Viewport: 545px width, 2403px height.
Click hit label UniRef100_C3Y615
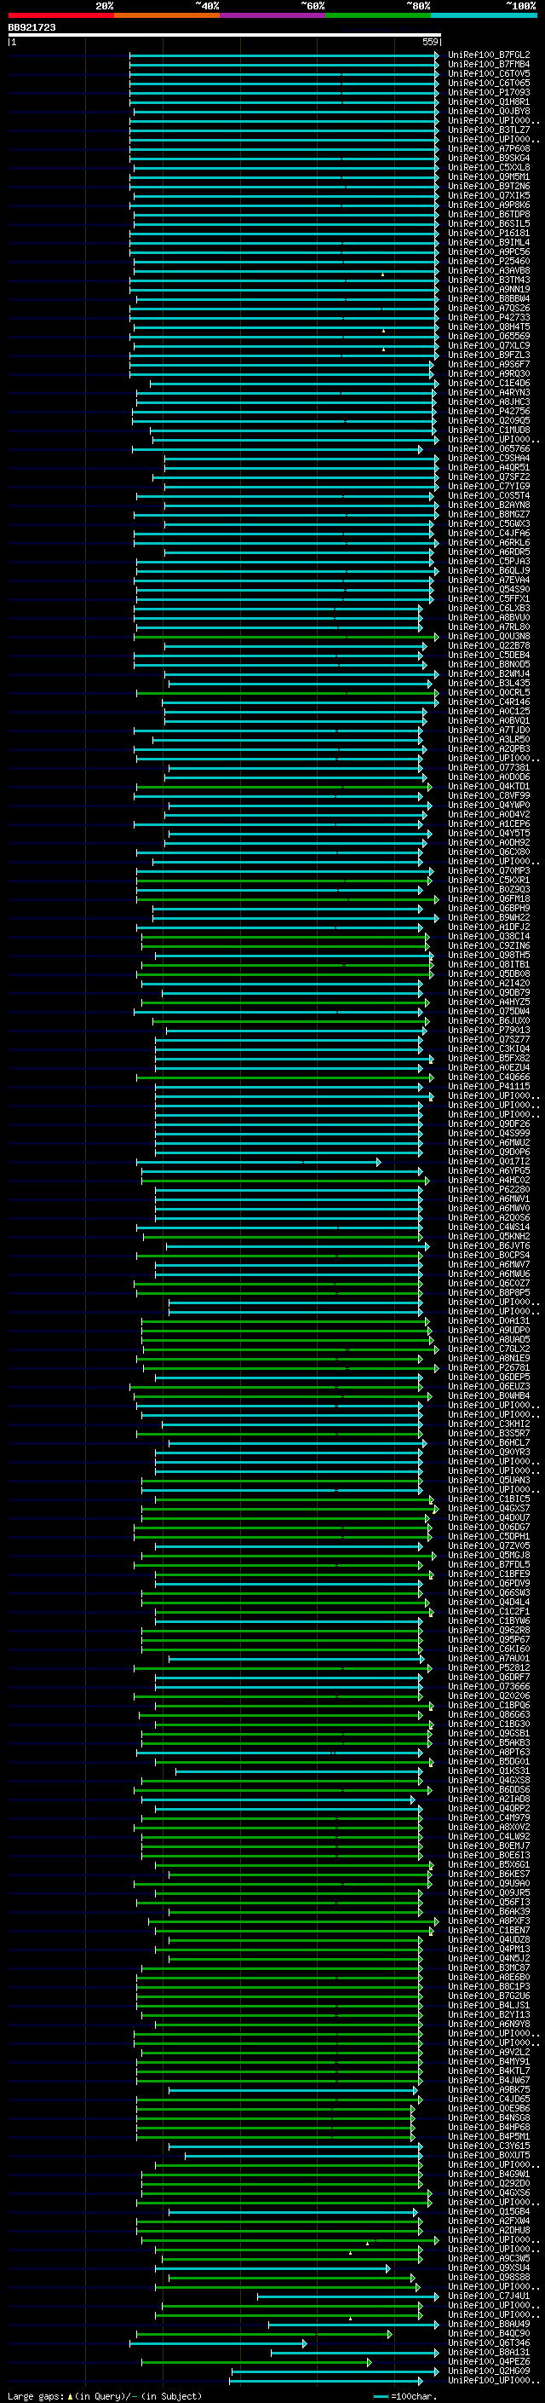pos(489,2146)
